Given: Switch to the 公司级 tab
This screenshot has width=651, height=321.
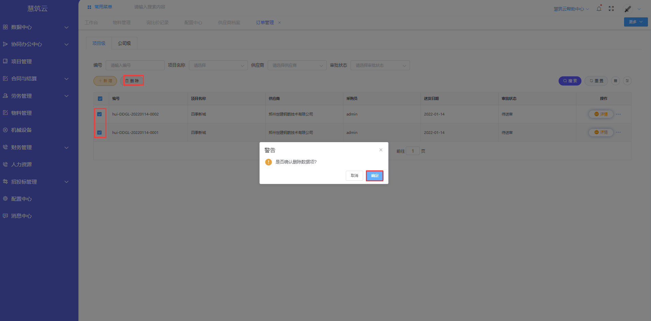Looking at the screenshot, I should [x=124, y=43].
